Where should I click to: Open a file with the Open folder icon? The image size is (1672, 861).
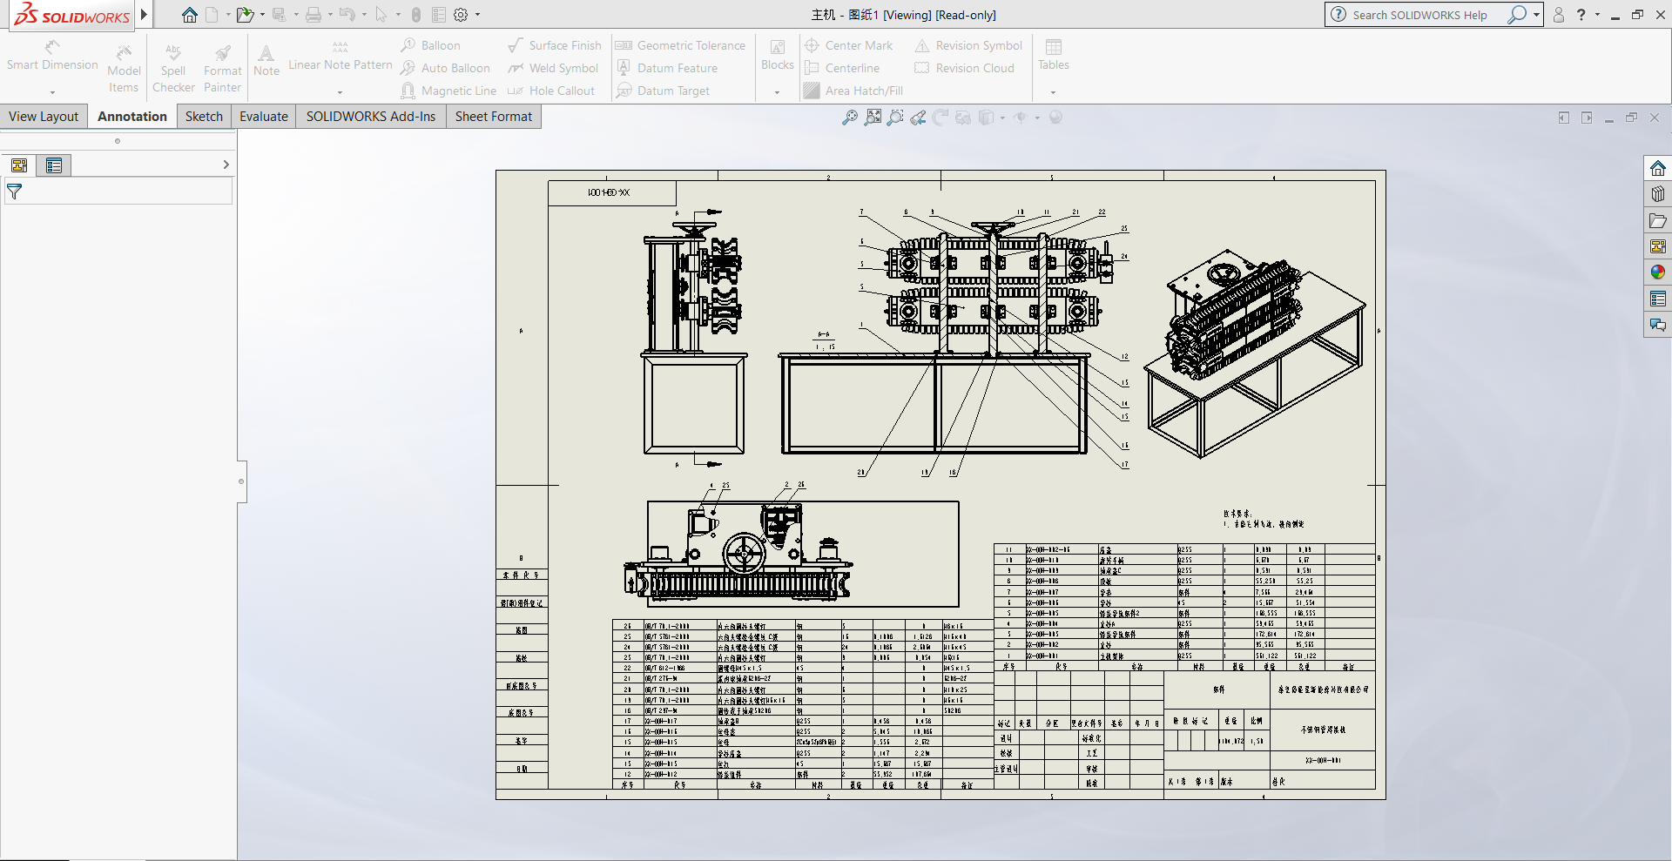pyautogui.click(x=246, y=15)
